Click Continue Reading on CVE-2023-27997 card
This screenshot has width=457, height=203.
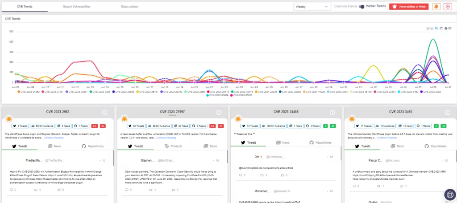pyautogui.click(x=166, y=138)
